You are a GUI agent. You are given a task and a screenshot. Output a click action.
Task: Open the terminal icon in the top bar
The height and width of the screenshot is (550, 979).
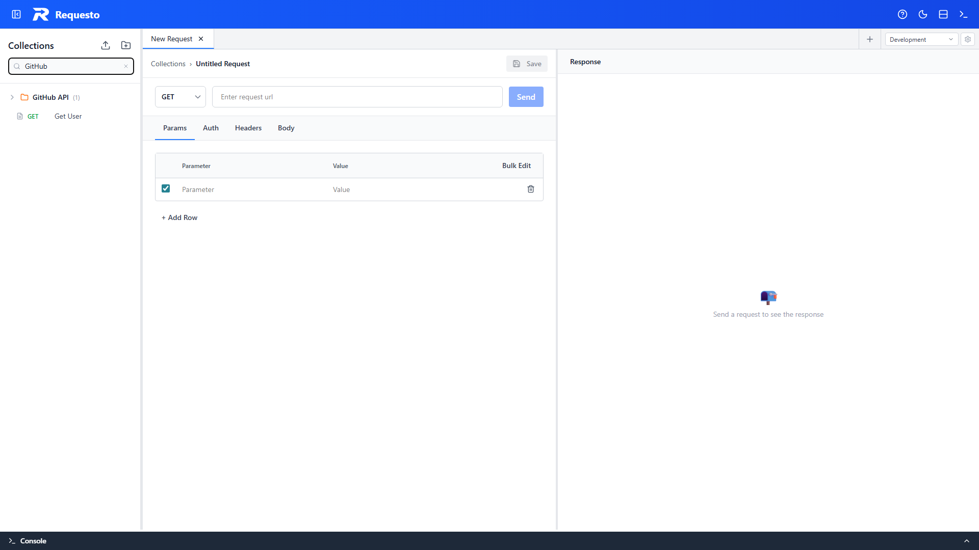click(x=963, y=14)
